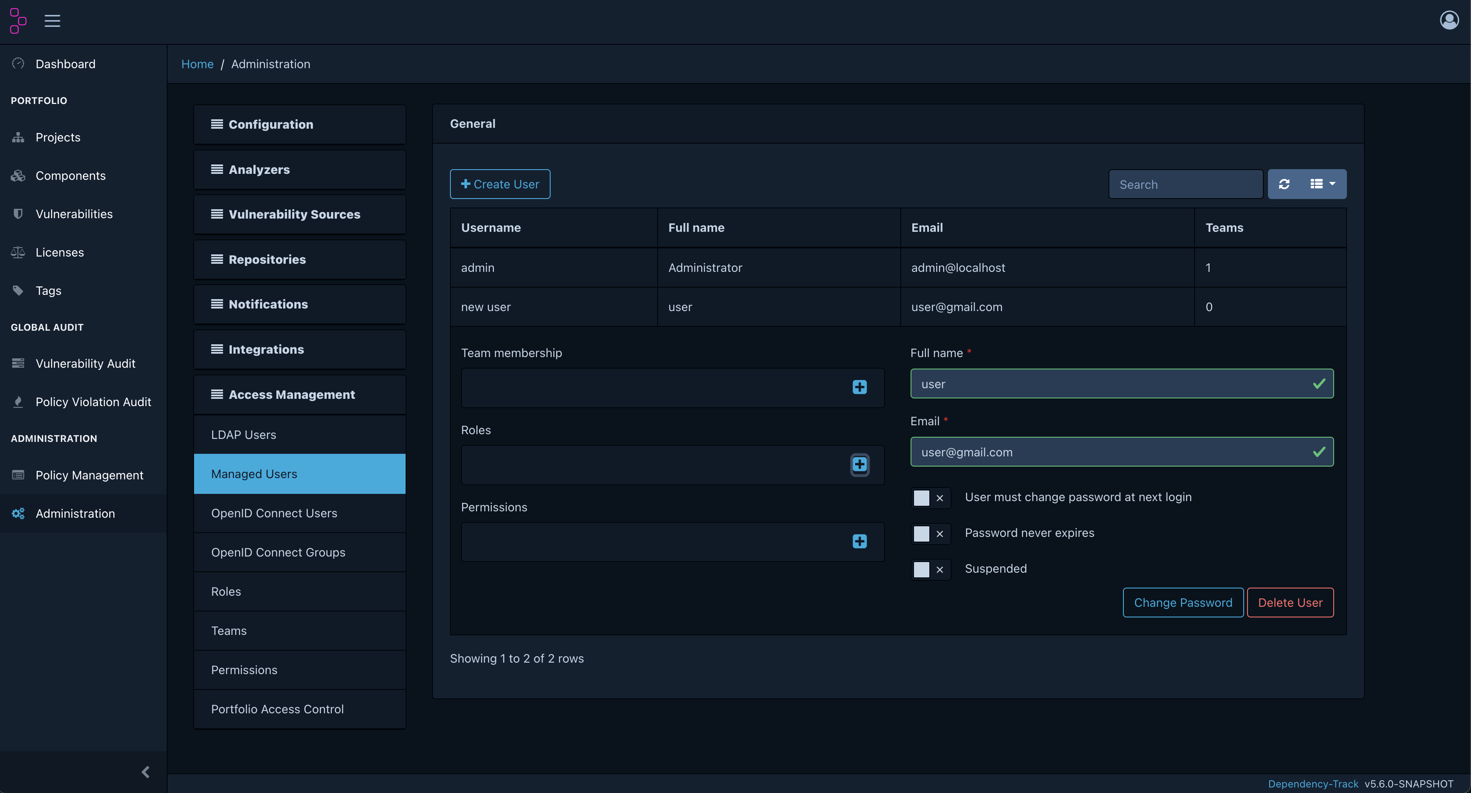
Task: Toggle the Suspended switch
Action: (930, 569)
